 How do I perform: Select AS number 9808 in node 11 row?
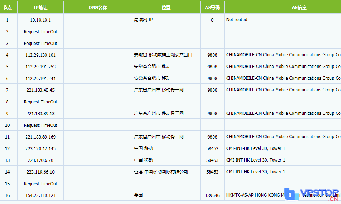click(x=212, y=137)
